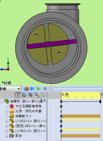The height and width of the screenshot is (141, 103).
Task: Click the 001<1> part icon
Action: pyautogui.click(x=12, y=126)
